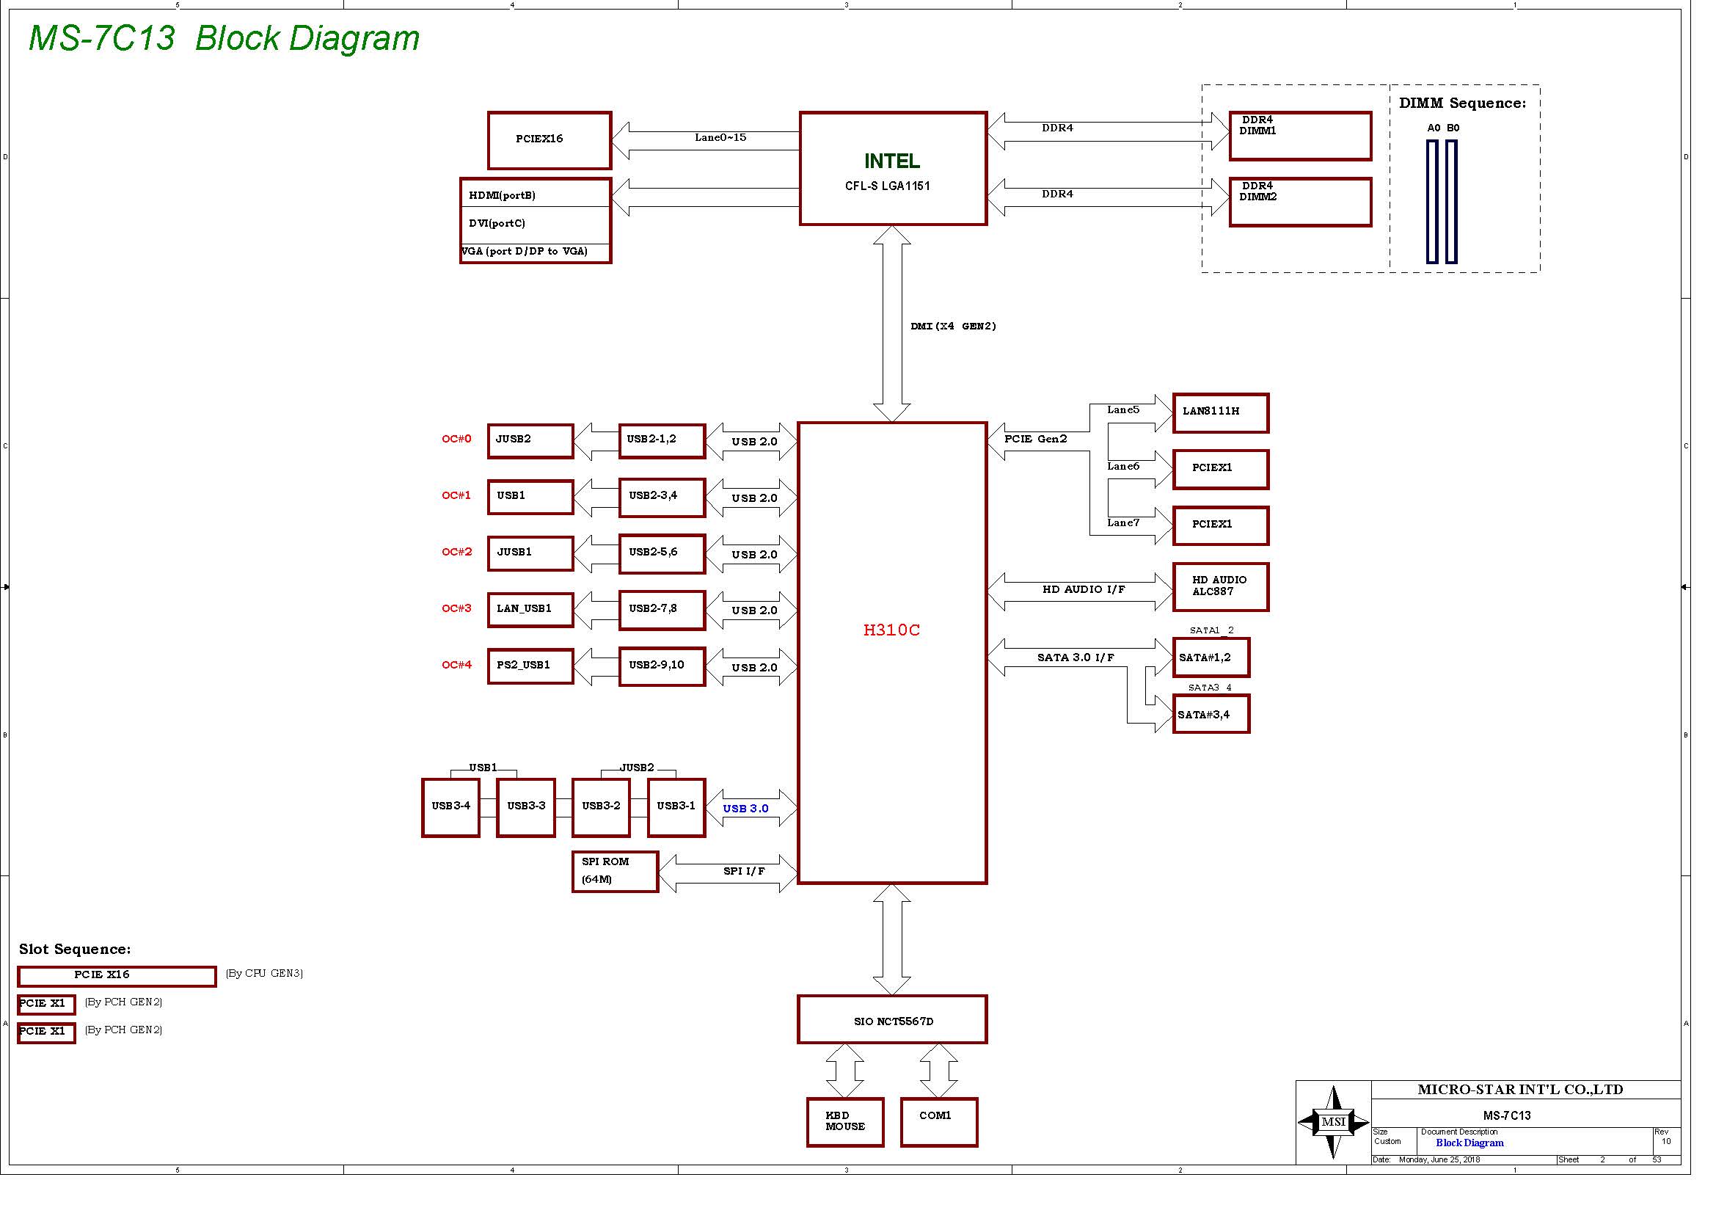Click the MSI logo in the title block
Viewport: 1716px width, 1213px height.
point(1333,1122)
